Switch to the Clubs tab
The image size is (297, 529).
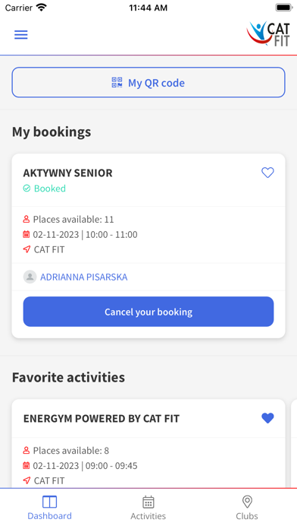coord(247,508)
